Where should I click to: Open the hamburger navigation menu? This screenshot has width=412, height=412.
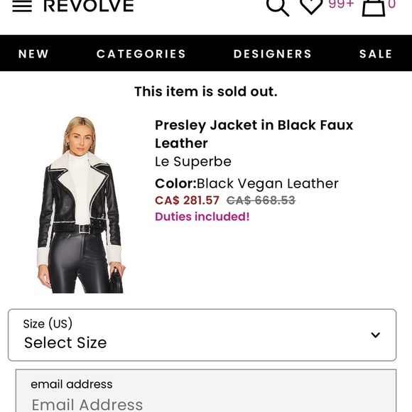22,6
